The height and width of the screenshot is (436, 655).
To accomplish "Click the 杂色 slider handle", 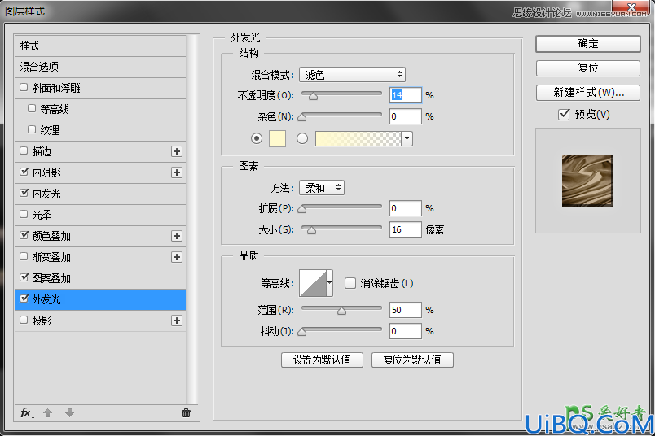I will tap(301, 117).
